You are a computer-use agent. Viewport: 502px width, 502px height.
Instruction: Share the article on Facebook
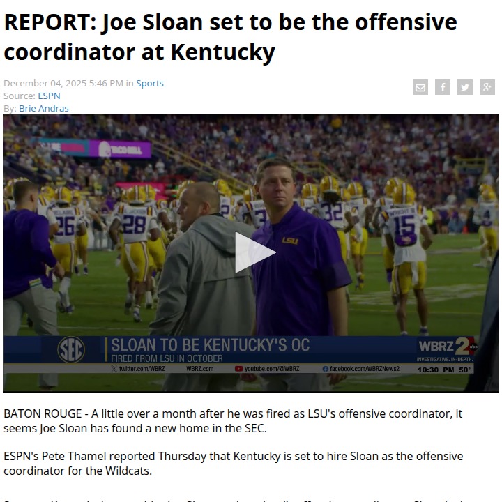click(443, 87)
